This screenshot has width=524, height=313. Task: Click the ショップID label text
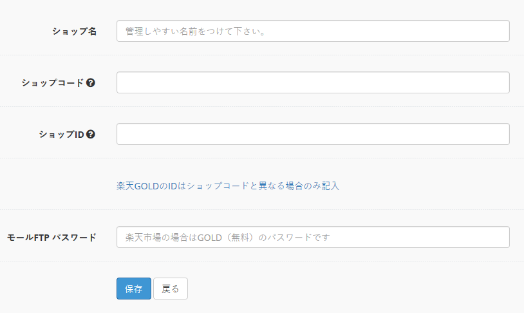coord(62,134)
